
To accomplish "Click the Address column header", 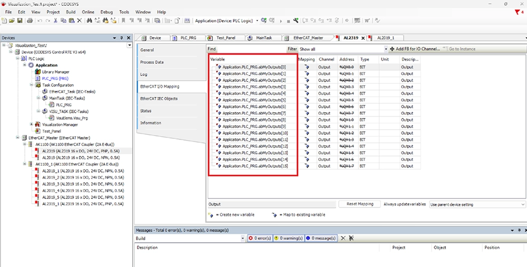I will point(347,60).
